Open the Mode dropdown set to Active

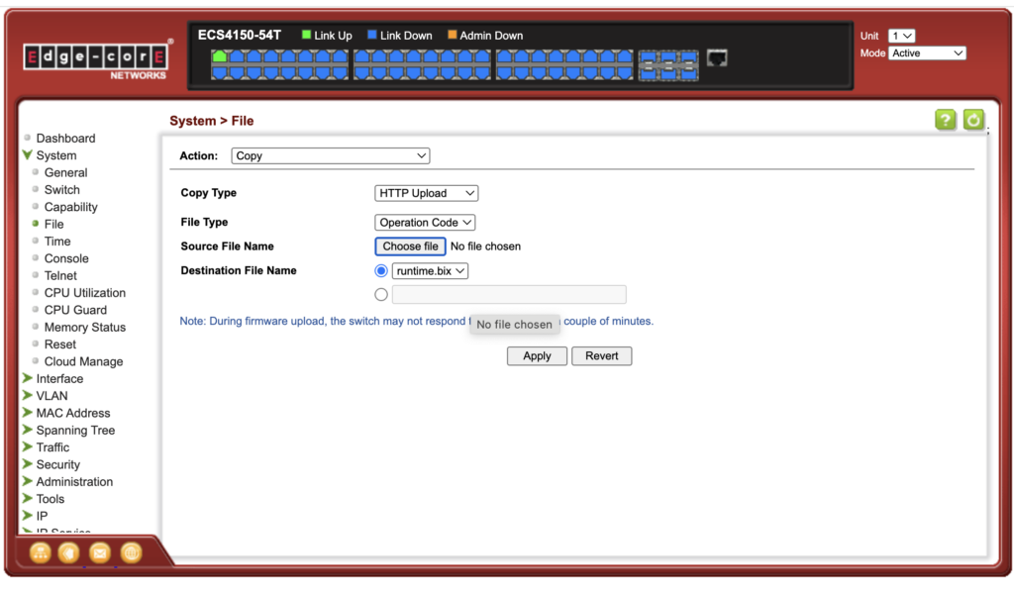(926, 53)
